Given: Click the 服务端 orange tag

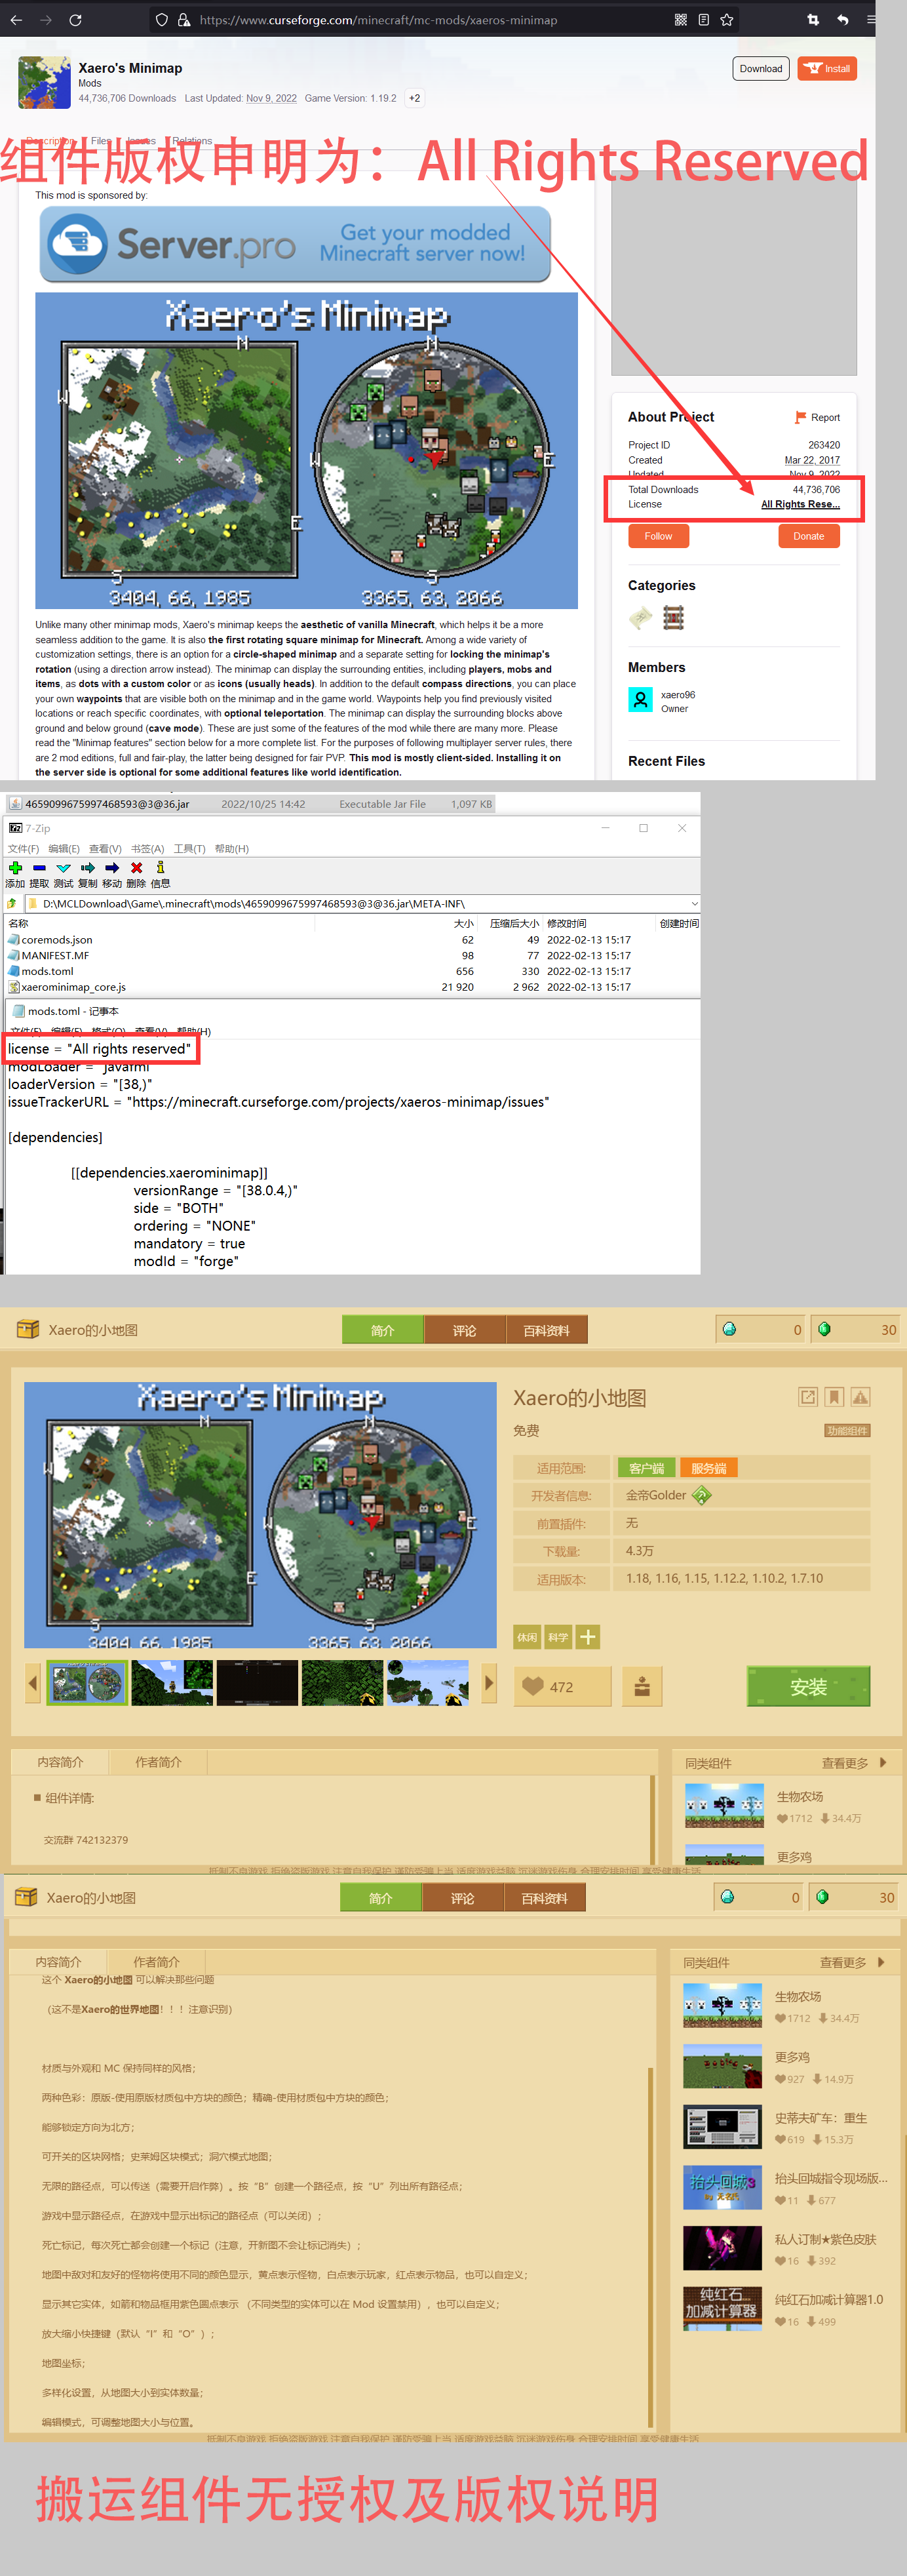Looking at the screenshot, I should 709,1468.
